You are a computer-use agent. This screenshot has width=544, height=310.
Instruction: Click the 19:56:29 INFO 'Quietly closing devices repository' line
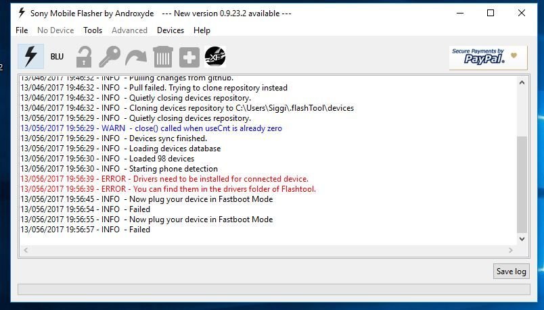pyautogui.click(x=135, y=118)
